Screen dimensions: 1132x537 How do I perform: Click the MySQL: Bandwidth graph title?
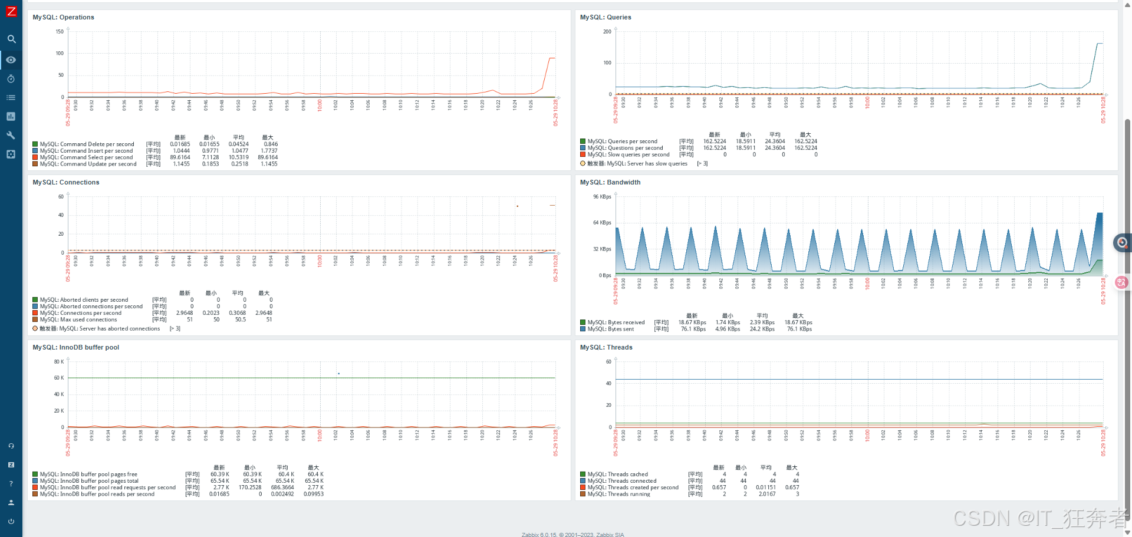click(x=610, y=182)
